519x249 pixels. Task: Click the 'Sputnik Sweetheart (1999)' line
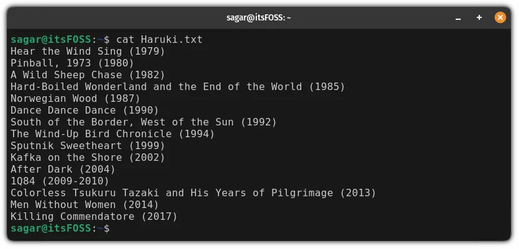[x=88, y=145]
